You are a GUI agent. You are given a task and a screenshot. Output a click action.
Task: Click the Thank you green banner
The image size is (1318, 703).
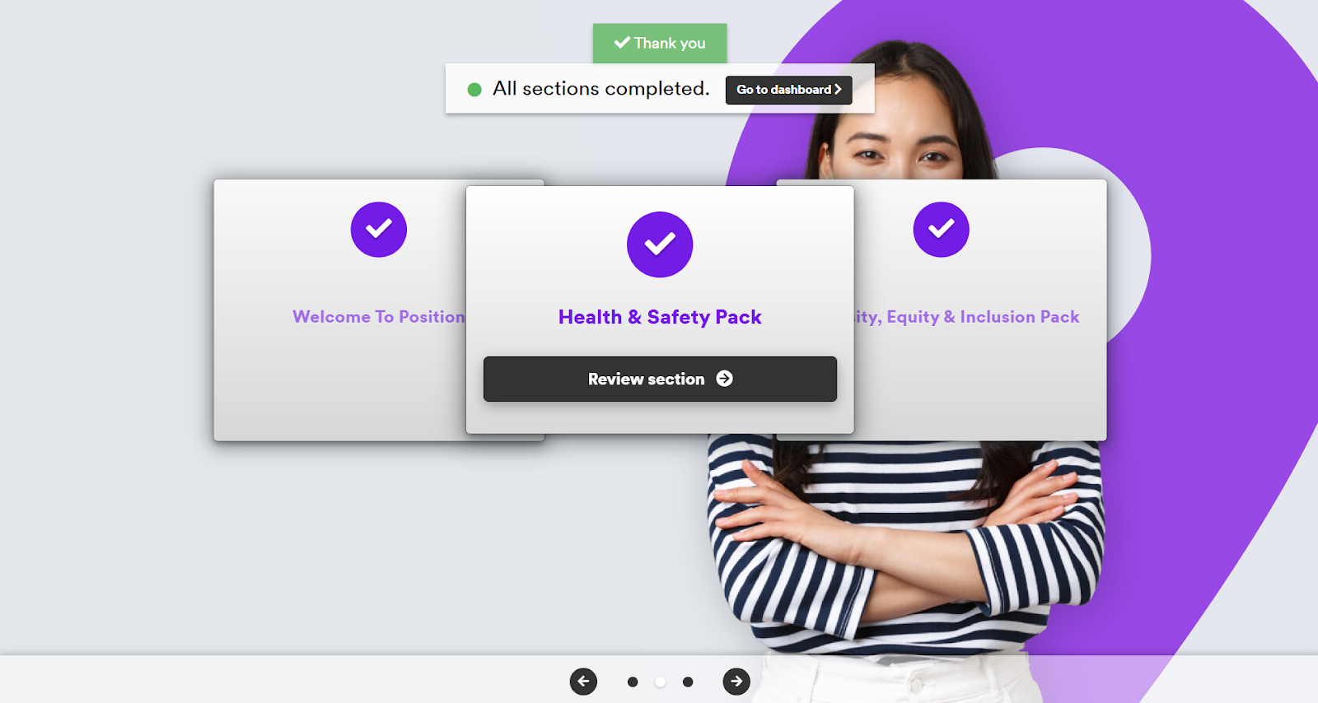click(660, 44)
